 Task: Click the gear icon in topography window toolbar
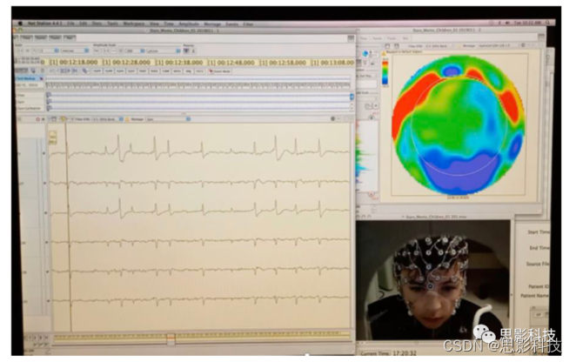pos(523,45)
